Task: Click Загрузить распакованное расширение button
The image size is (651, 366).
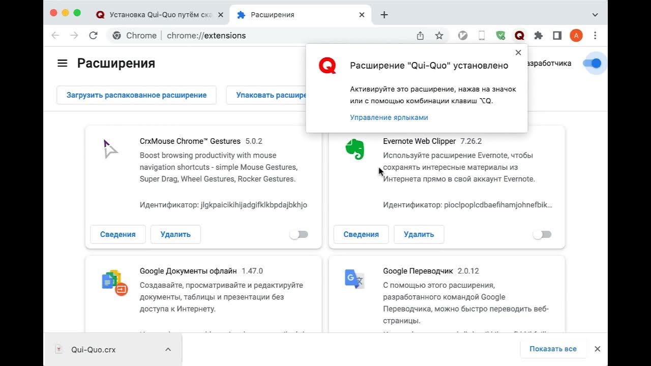Action: [136, 95]
